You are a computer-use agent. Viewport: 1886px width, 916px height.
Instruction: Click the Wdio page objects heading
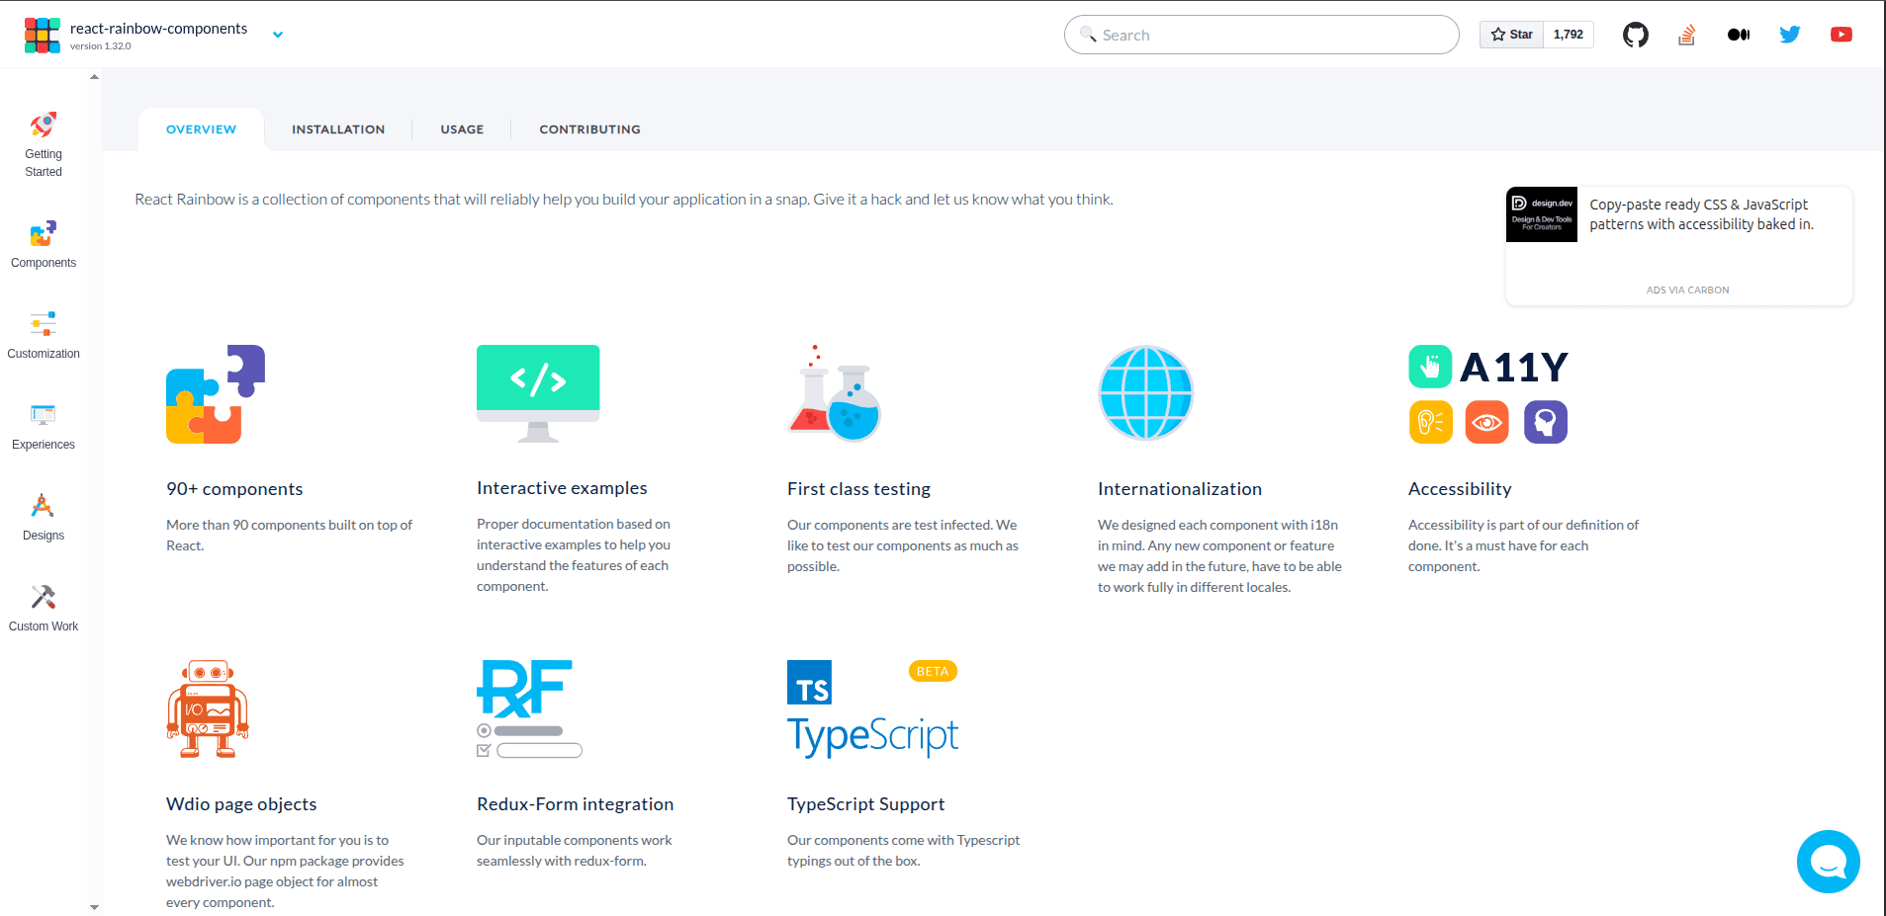click(x=241, y=804)
